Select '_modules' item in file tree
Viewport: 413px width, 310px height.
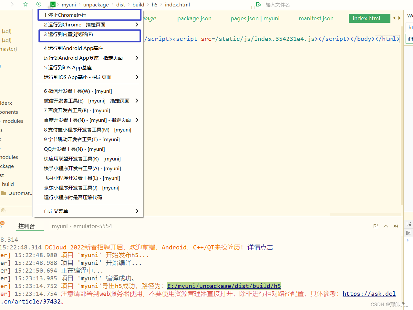tap(12, 121)
